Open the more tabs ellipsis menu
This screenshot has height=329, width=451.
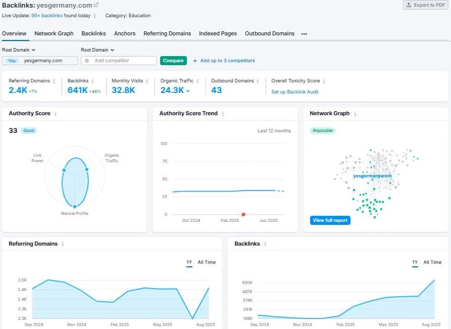pos(304,34)
